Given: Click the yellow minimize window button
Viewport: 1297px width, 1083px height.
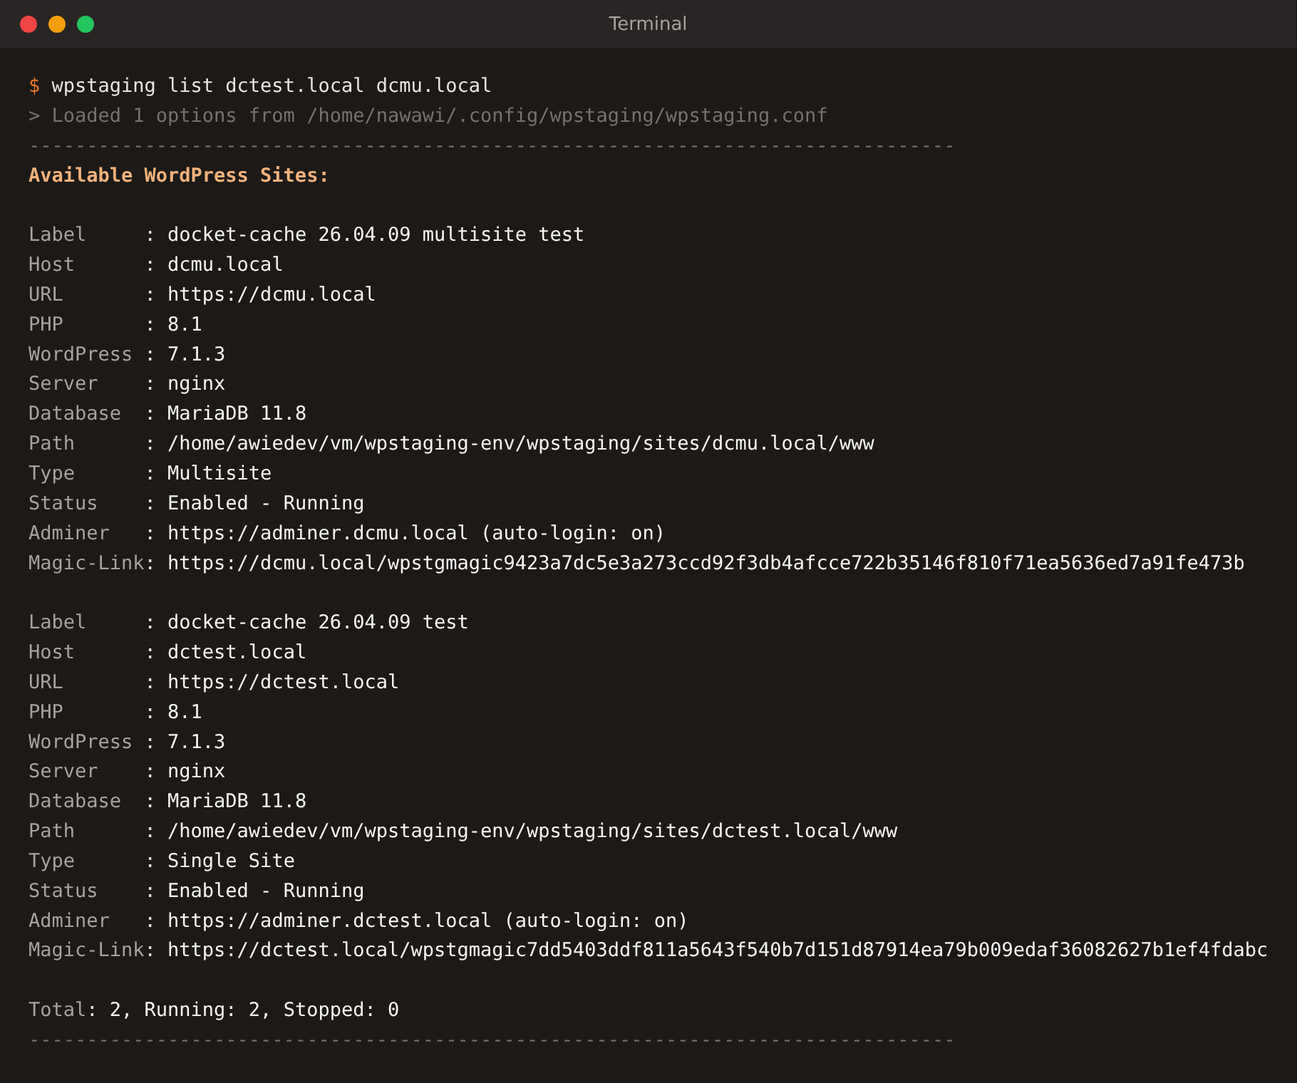Looking at the screenshot, I should coord(57,24).
